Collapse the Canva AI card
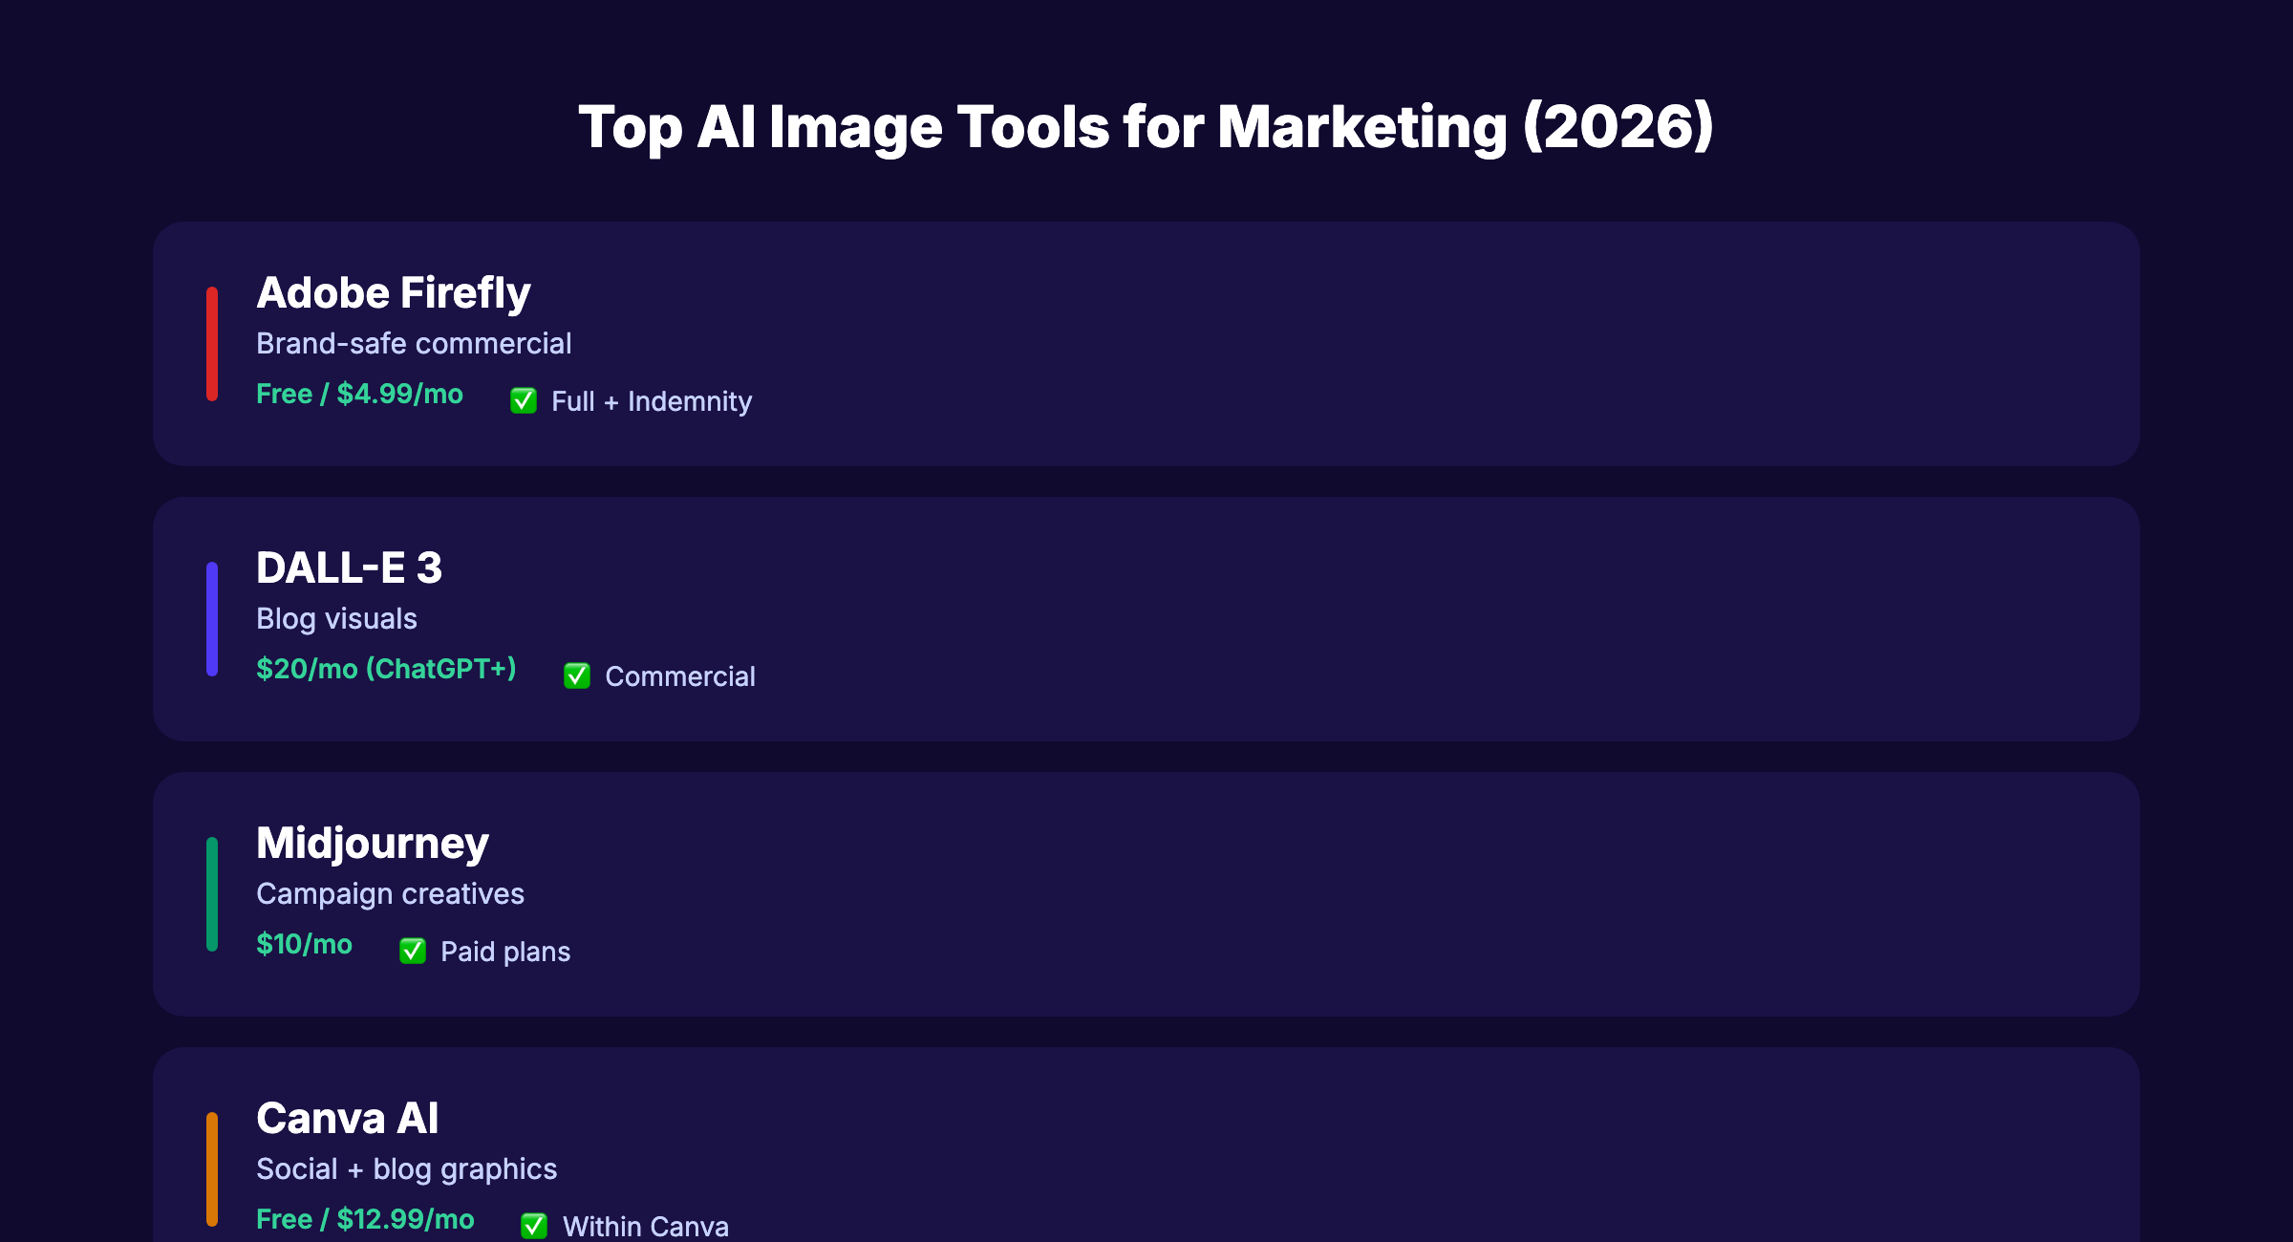This screenshot has height=1242, width=2293. coord(1146,1146)
